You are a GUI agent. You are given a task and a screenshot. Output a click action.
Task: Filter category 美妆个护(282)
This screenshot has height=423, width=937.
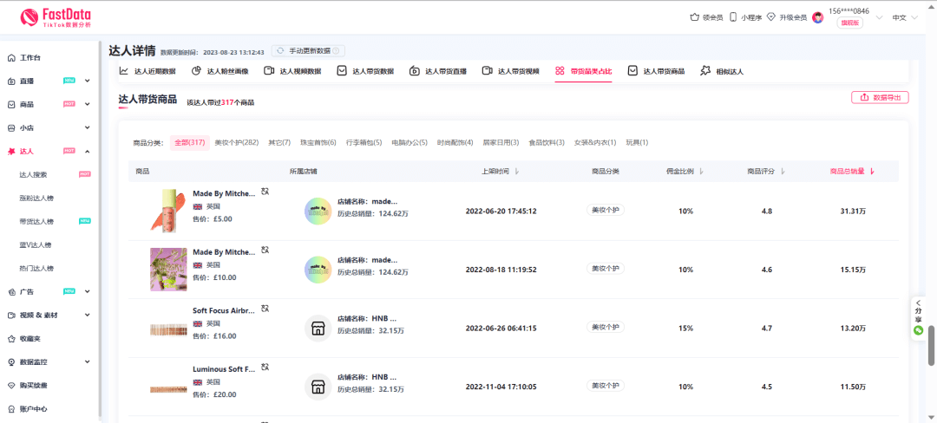[x=237, y=143]
